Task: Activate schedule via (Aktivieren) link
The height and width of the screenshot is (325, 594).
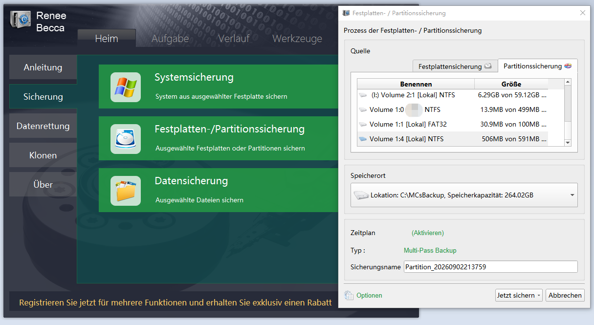Action: (x=428, y=233)
